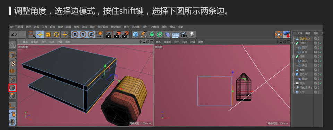The image size is (333, 130).
Task: Switch to Edges mode in left palette
Action: 12,88
